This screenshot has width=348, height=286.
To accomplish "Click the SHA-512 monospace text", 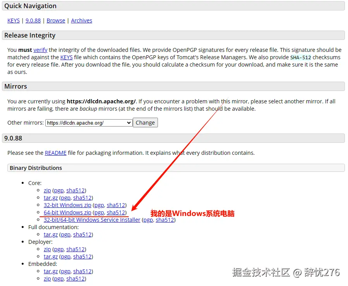I will (300, 57).
